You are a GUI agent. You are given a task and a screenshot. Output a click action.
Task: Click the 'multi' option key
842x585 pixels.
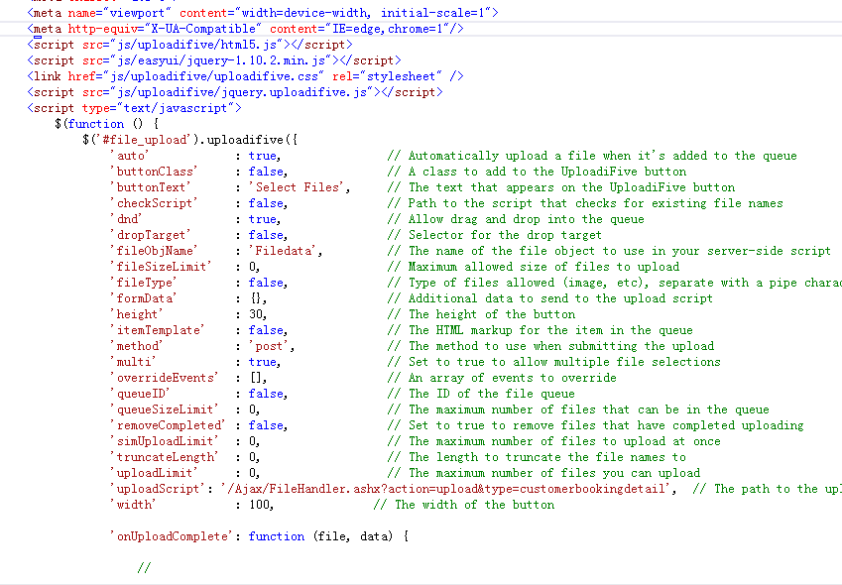click(133, 362)
